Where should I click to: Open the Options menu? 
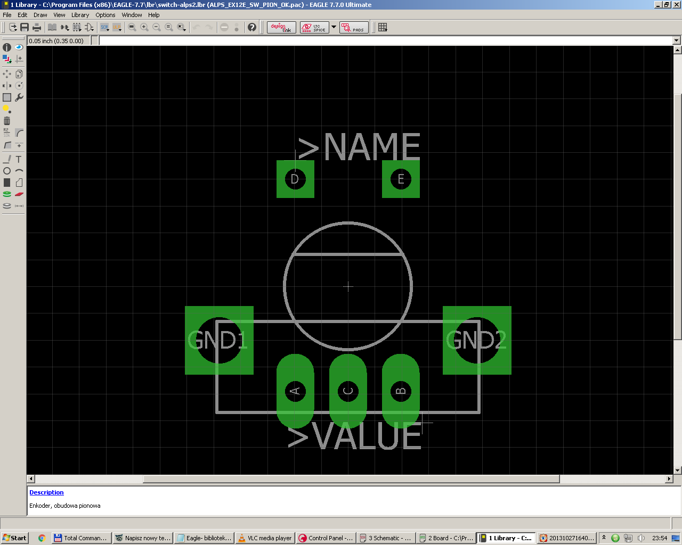[105, 15]
